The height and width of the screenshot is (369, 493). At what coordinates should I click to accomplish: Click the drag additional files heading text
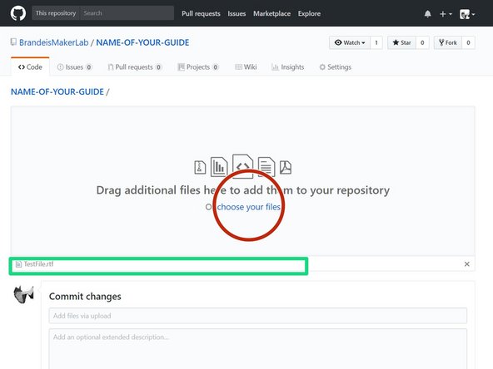click(x=242, y=190)
